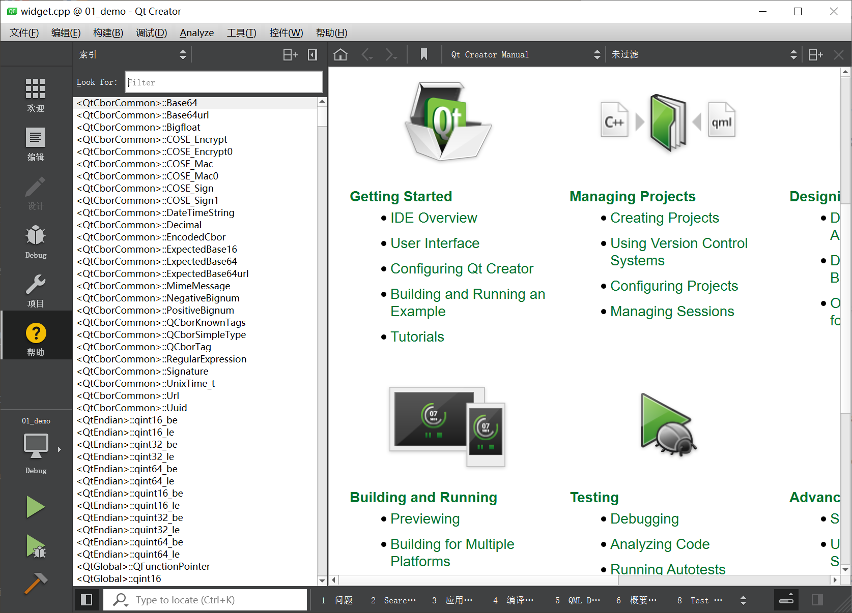Open the 帮助(H) menu
This screenshot has height=613, width=852.
pyautogui.click(x=331, y=33)
